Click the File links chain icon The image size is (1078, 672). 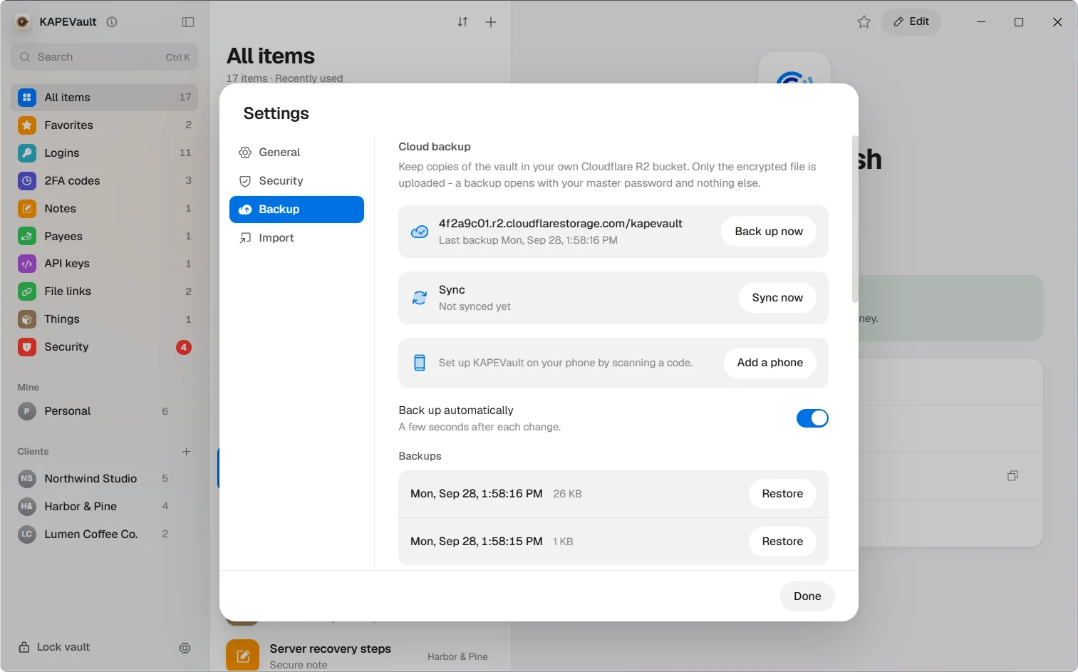[27, 291]
